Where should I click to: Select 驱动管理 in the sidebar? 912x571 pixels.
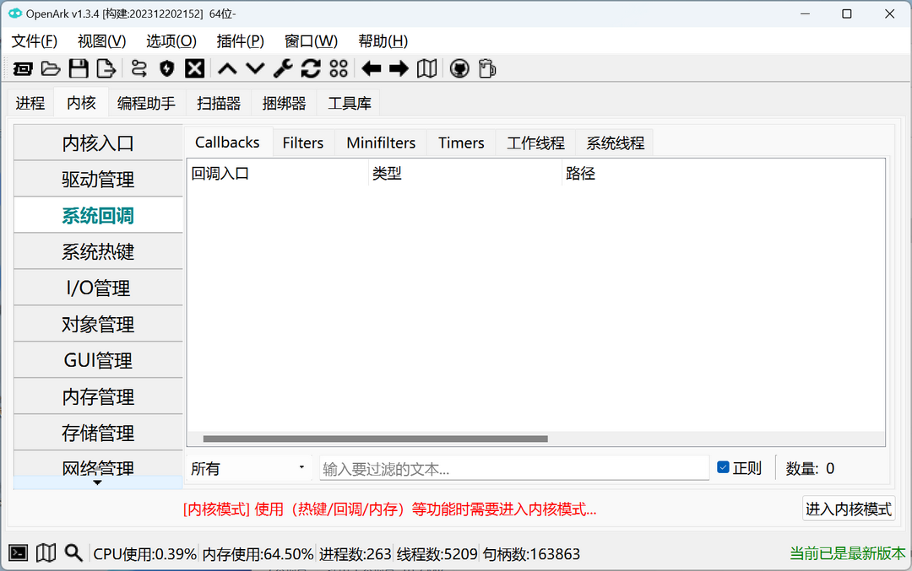pyautogui.click(x=97, y=179)
